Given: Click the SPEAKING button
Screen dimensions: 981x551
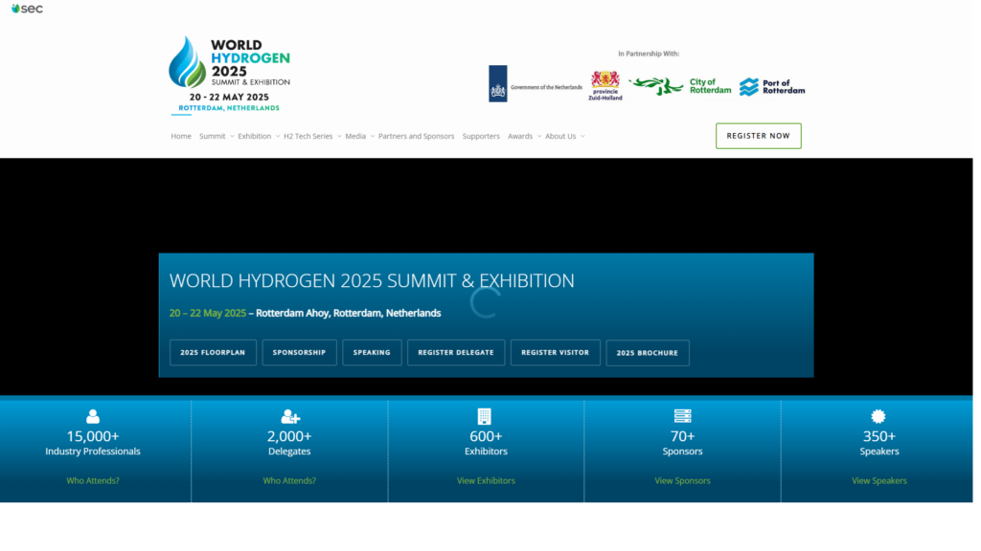Looking at the screenshot, I should (372, 353).
